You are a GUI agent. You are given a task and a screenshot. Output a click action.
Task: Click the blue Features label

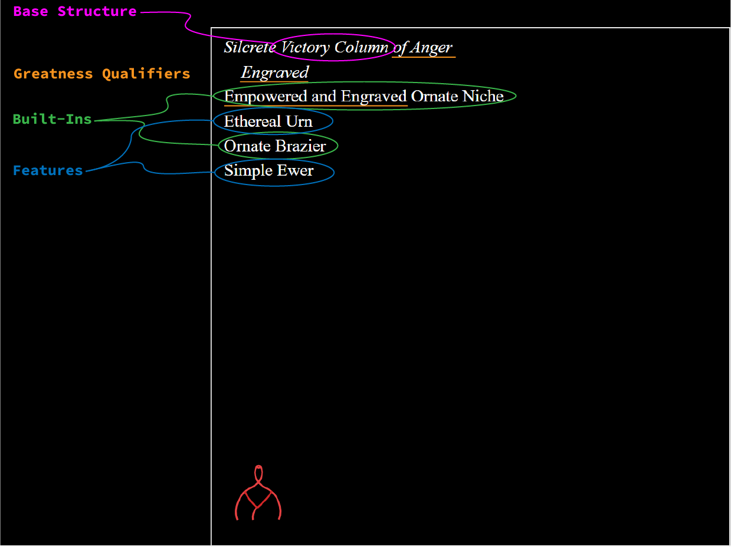tap(48, 171)
